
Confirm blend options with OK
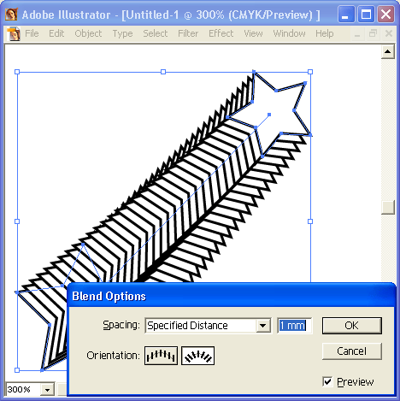[x=352, y=326]
